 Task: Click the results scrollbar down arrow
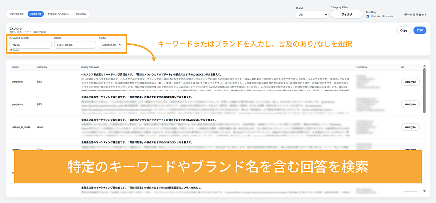[x=424, y=191]
